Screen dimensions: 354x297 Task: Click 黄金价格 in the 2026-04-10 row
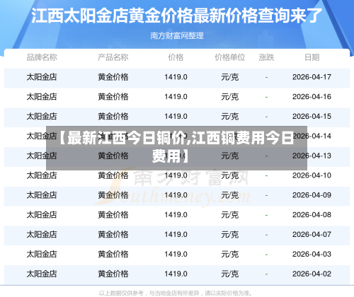click(x=113, y=175)
